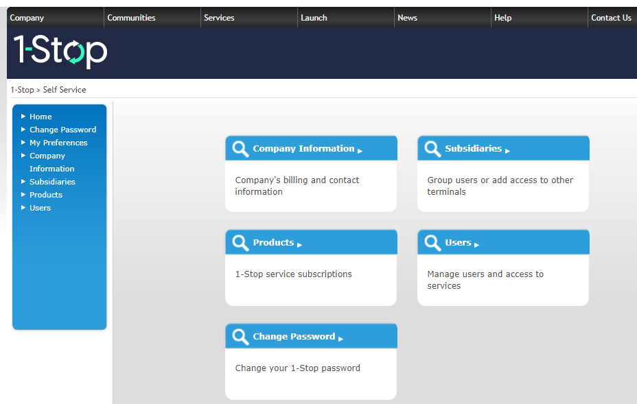The width and height of the screenshot is (637, 404).
Task: Open the Company menu in top bar
Action: pos(27,18)
